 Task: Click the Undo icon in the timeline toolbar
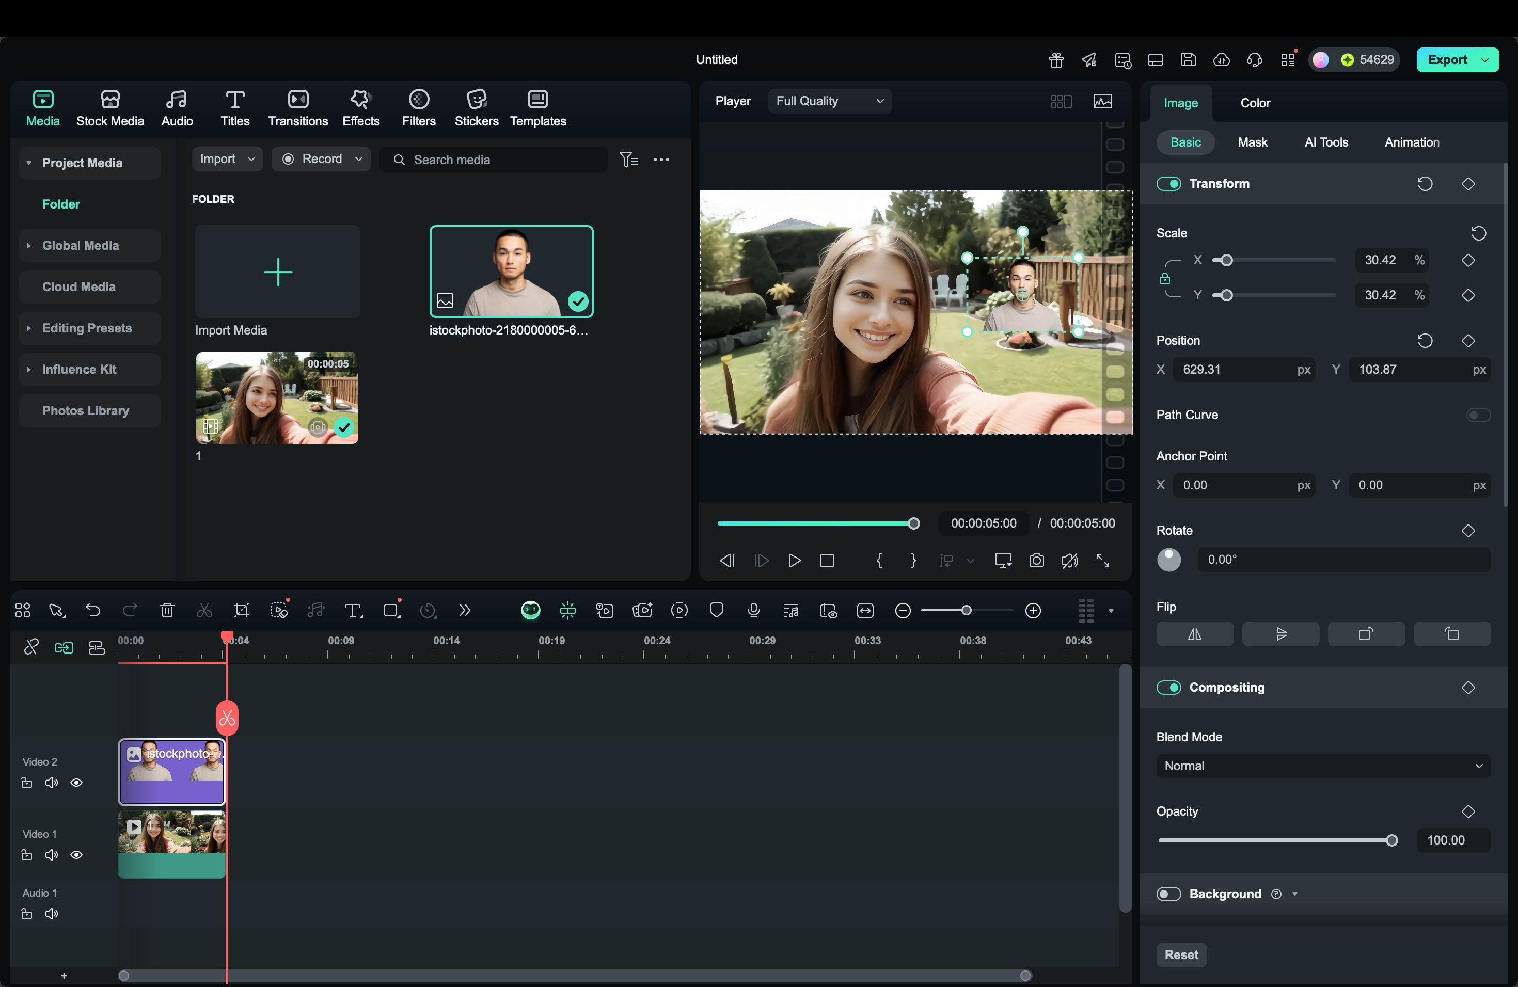click(93, 610)
